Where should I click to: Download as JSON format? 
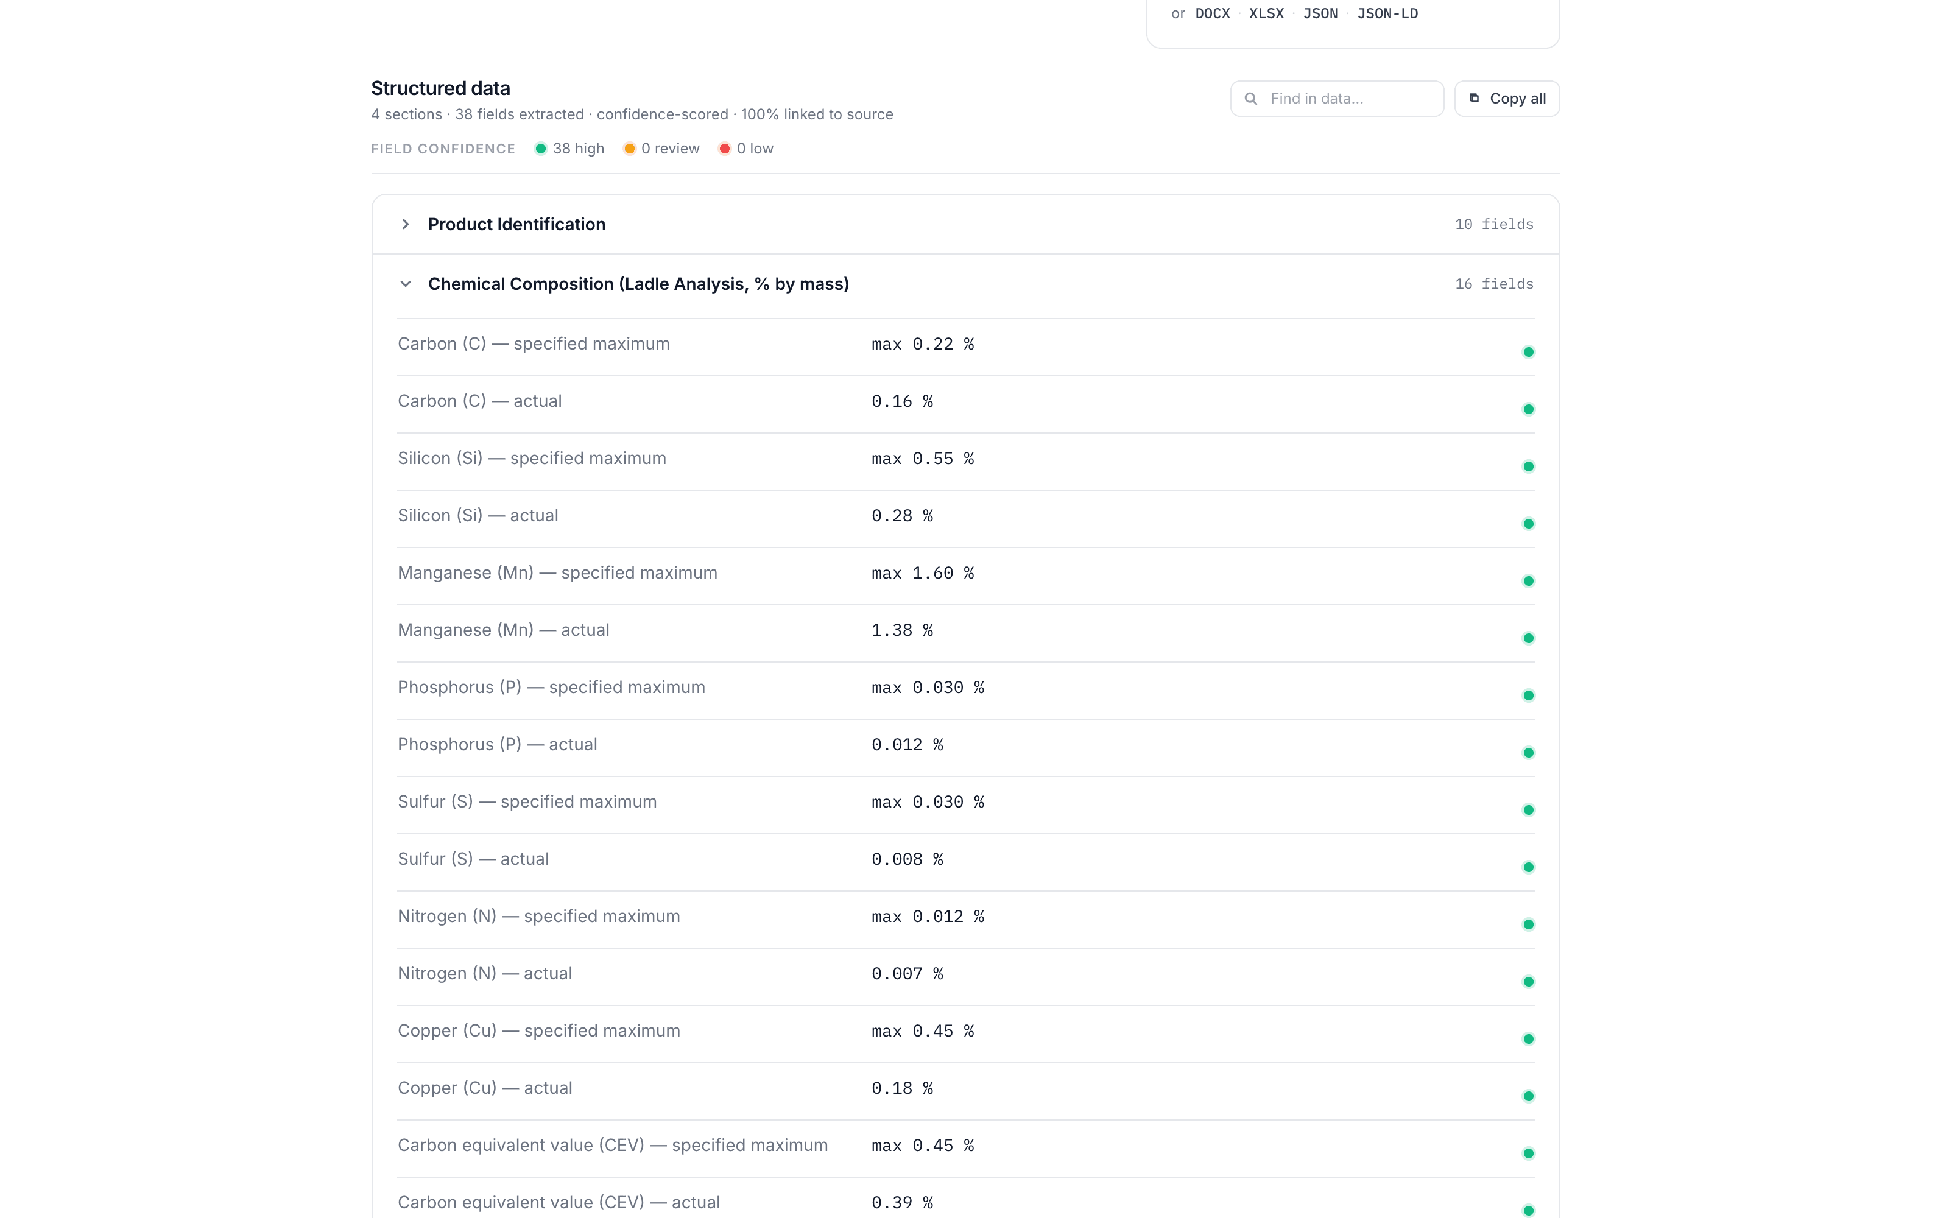[x=1320, y=13]
